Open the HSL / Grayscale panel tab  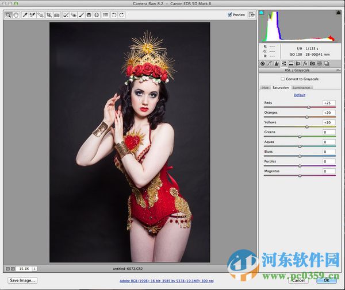point(284,64)
